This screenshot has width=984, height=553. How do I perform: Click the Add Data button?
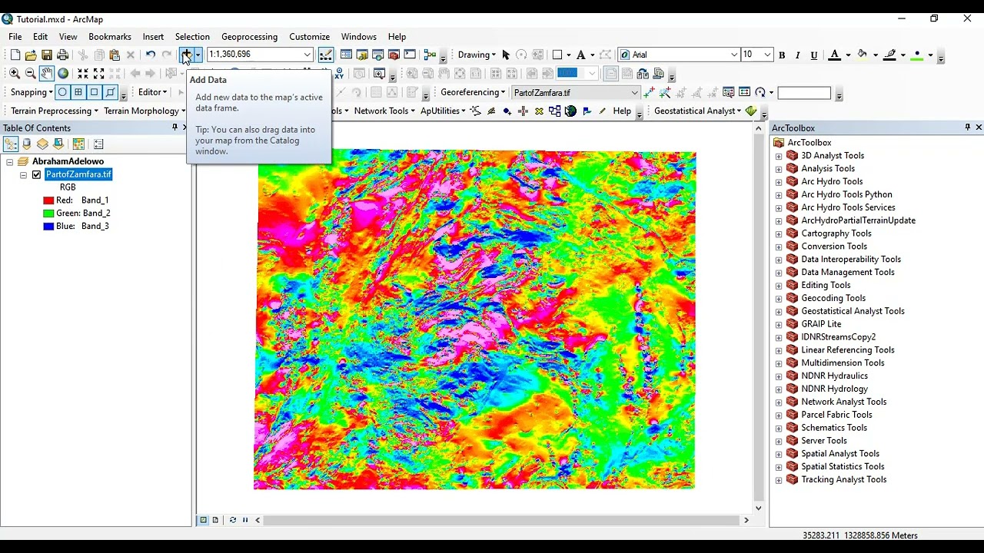tap(186, 55)
